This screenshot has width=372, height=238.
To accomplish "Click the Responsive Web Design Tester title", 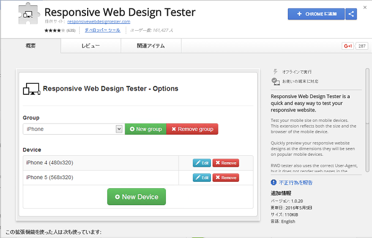I will click(x=120, y=12).
